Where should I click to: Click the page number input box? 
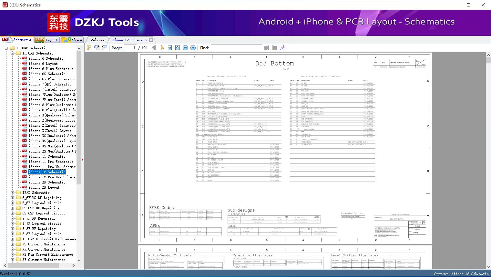130,48
